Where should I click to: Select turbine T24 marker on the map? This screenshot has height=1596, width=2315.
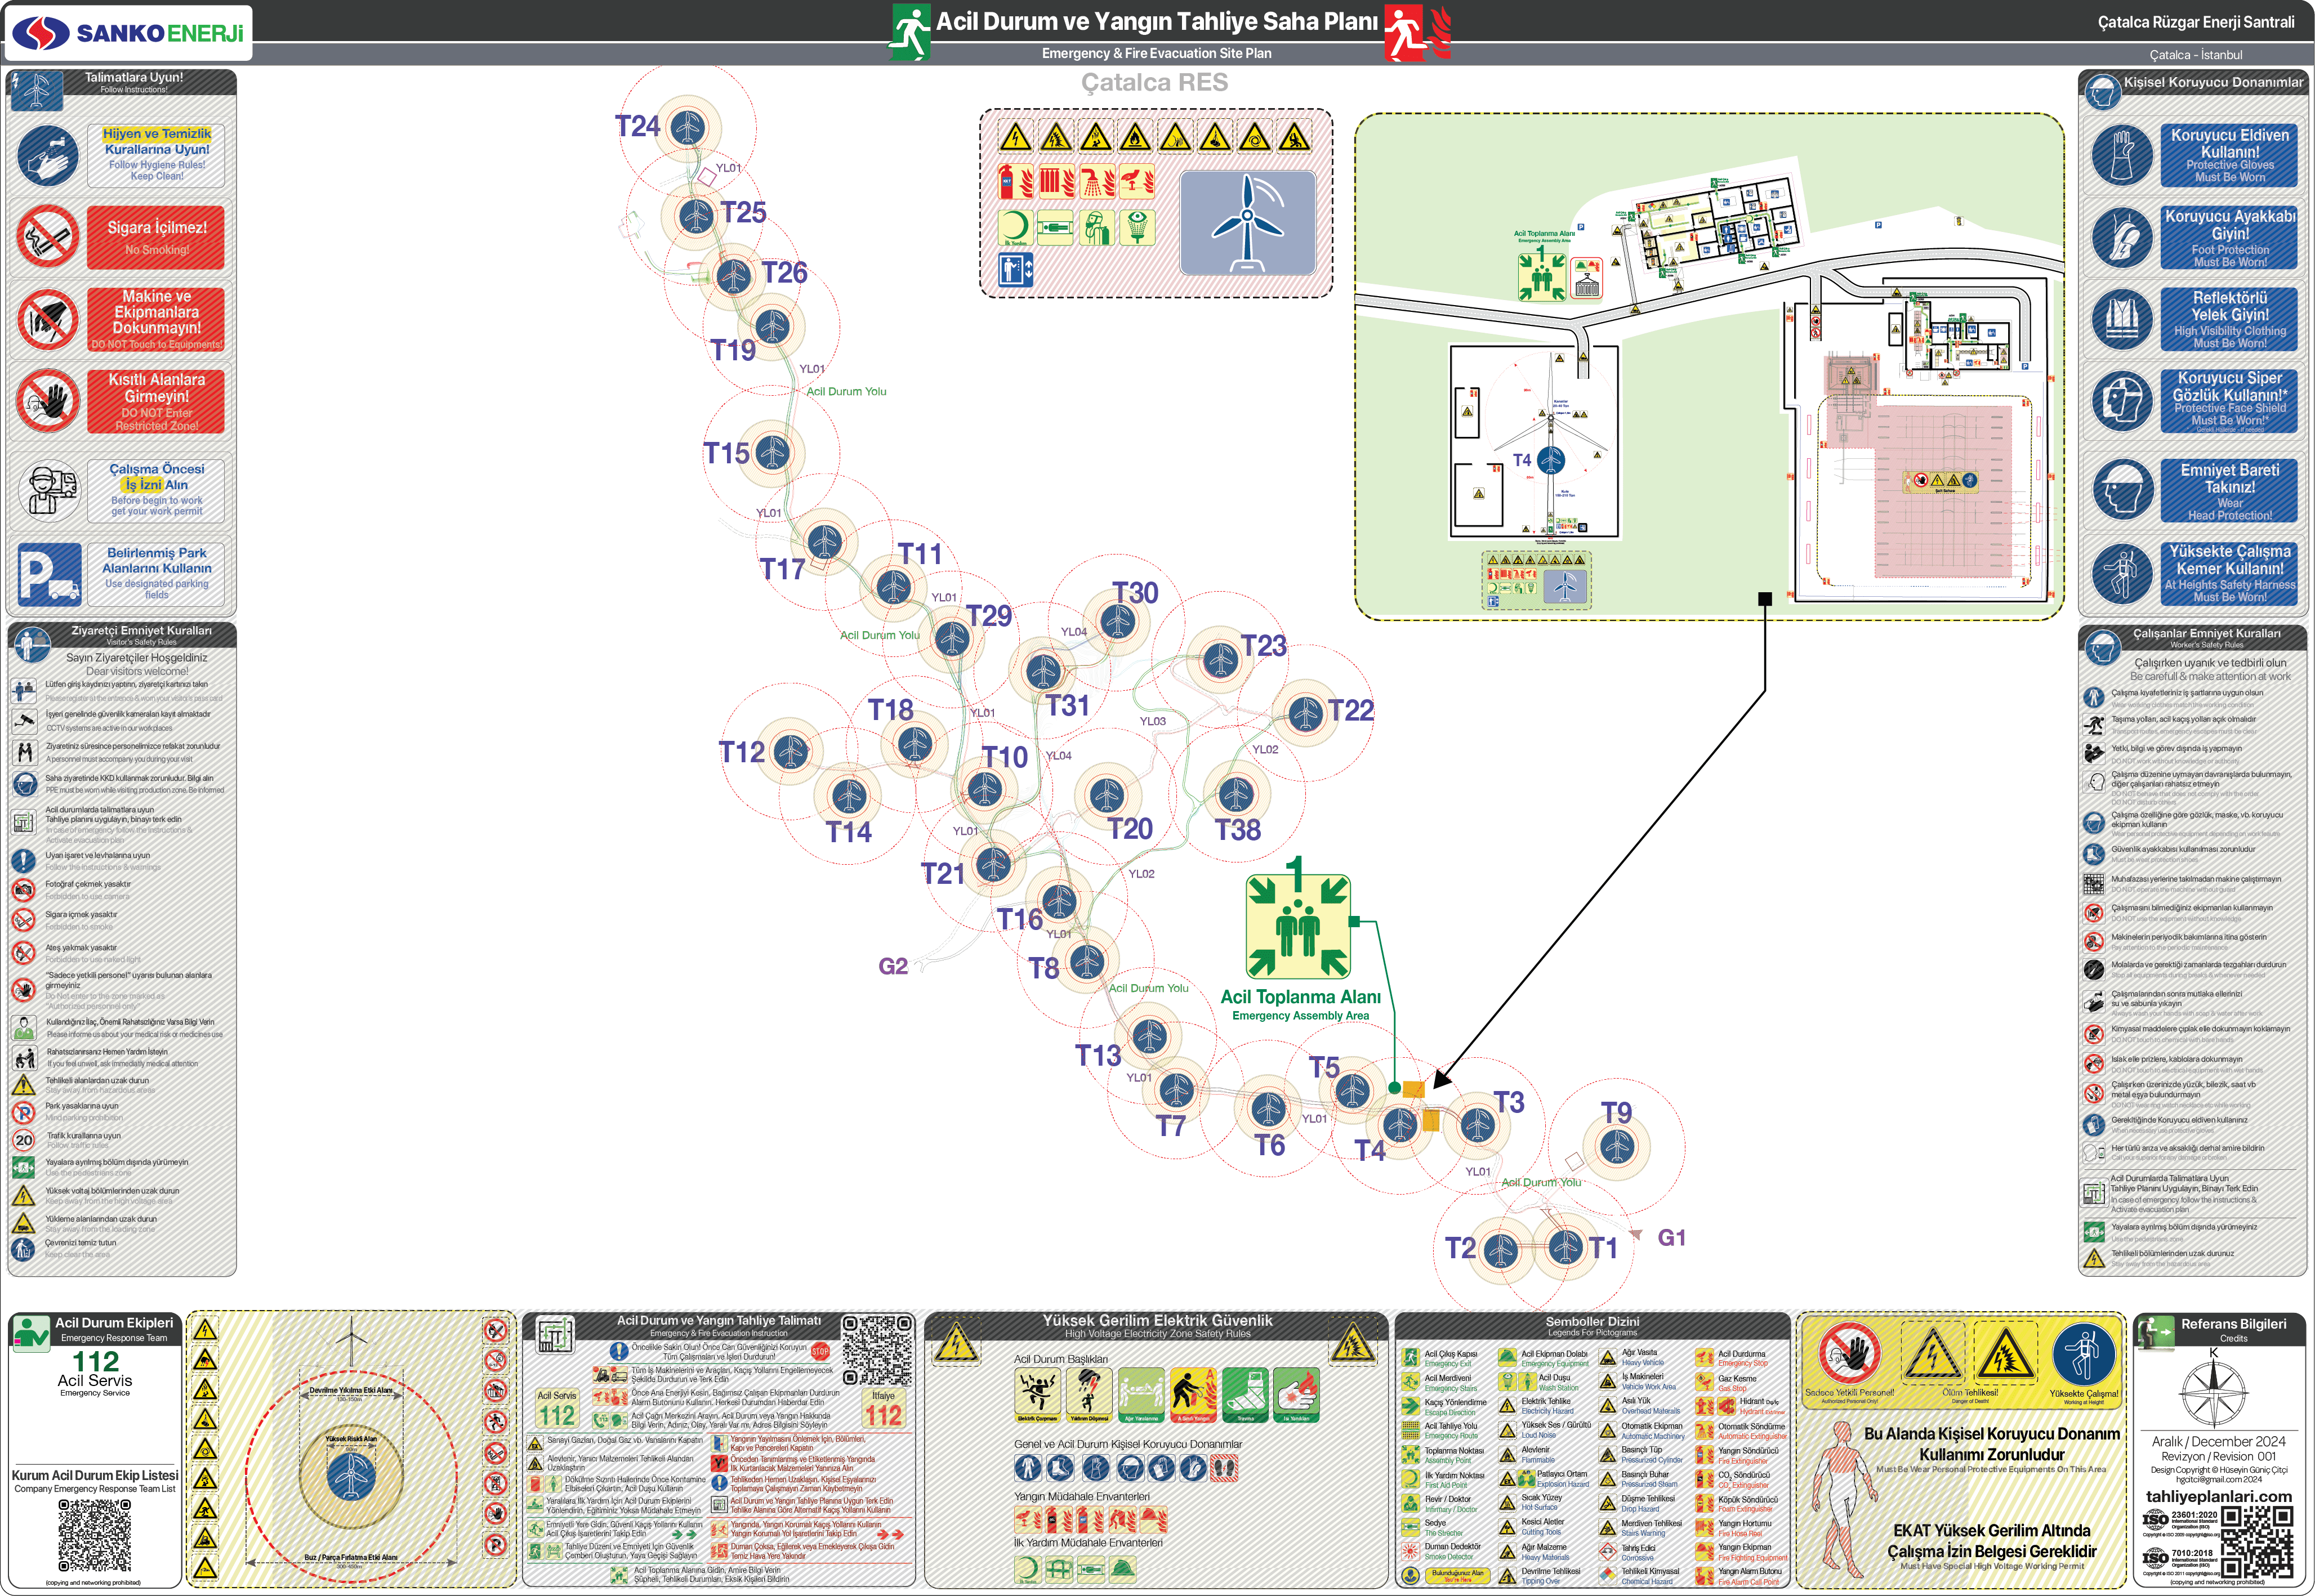687,128
